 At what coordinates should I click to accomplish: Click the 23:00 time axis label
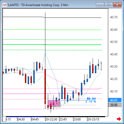pyautogui.click(x=77, y=119)
